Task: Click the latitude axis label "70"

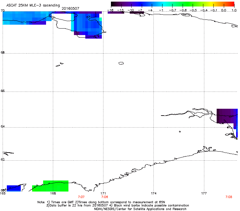Action: [x=3, y=11]
